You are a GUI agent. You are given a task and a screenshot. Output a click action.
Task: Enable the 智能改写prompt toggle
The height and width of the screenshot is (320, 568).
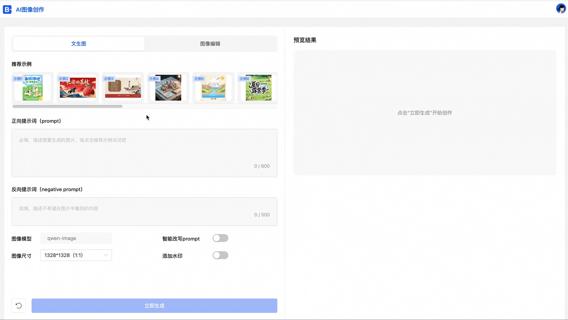pos(220,238)
